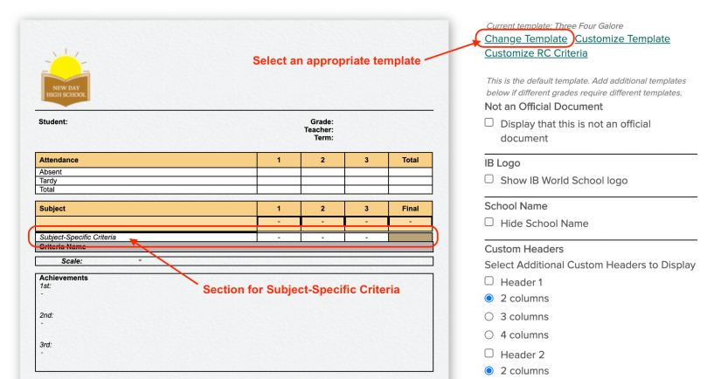Click the New Day High School logo
Image resolution: width=707 pixels, height=379 pixels.
coord(66,78)
